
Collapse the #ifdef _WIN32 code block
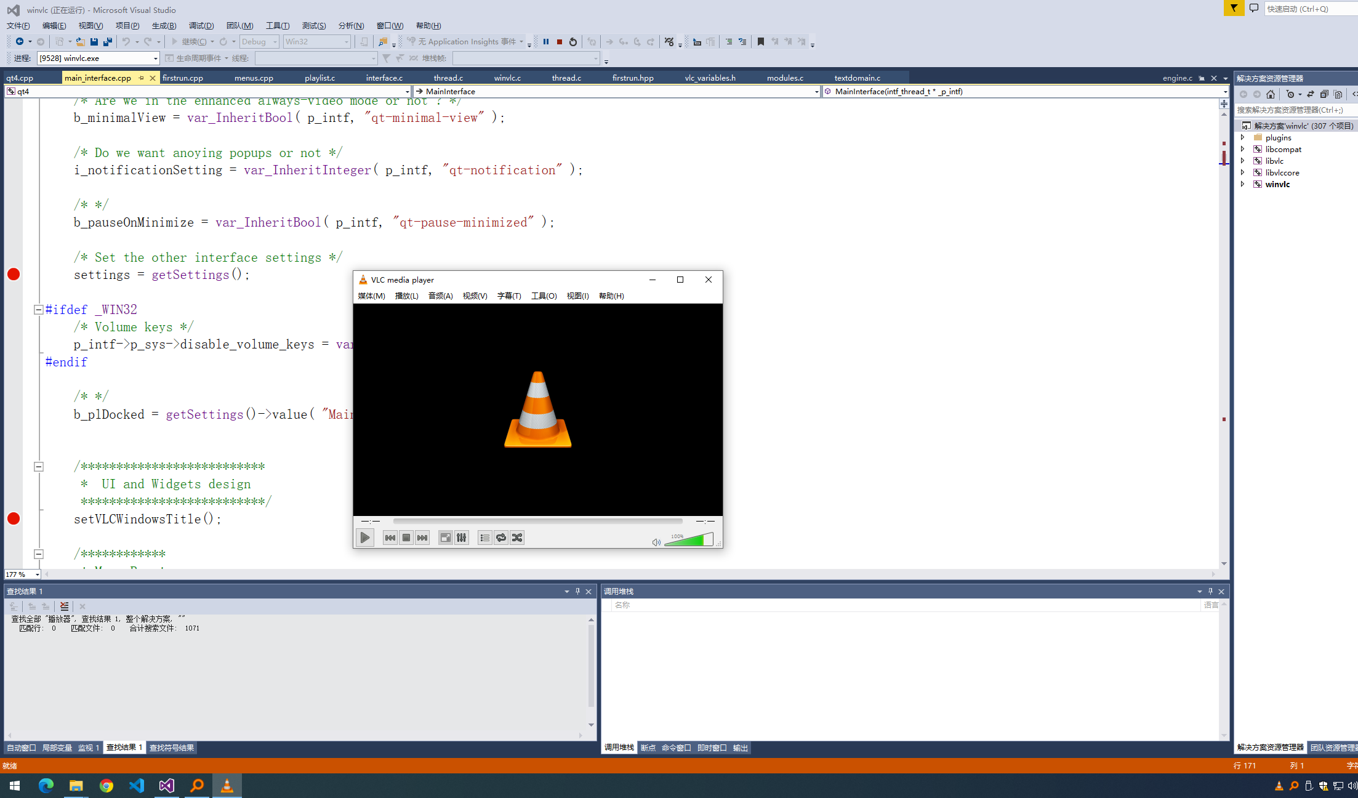[38, 310]
